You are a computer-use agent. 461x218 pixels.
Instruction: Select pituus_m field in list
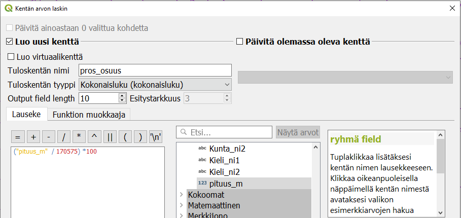[x=225, y=184]
